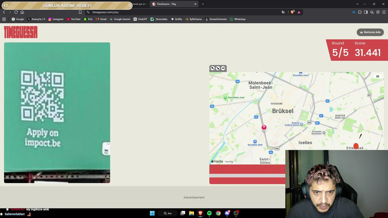Open the YouTube bookmark
388x218 pixels.
click(74, 19)
